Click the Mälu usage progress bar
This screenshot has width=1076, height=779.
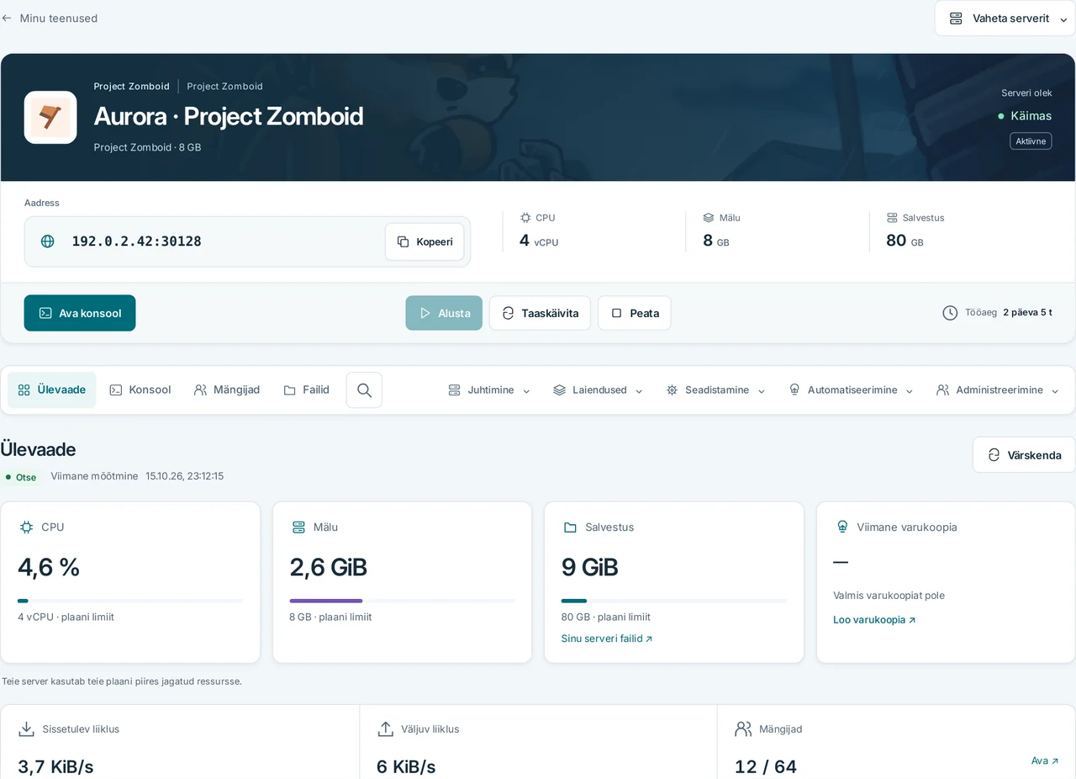point(402,601)
